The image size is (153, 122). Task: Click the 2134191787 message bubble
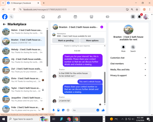tap(65, 101)
